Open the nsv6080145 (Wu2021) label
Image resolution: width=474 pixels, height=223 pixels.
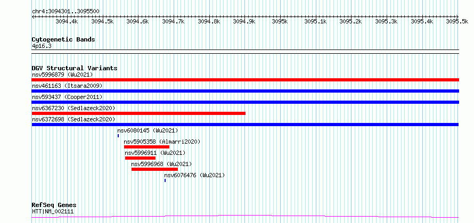(148, 130)
